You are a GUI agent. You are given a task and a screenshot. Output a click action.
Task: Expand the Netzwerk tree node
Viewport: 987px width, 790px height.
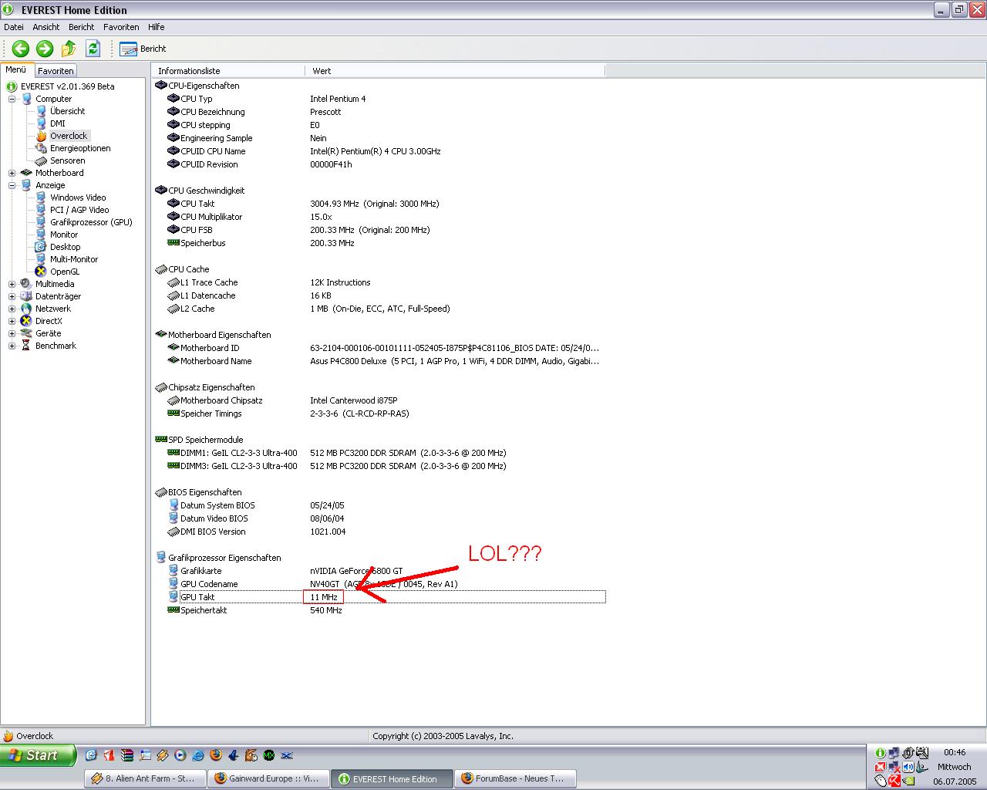point(12,309)
